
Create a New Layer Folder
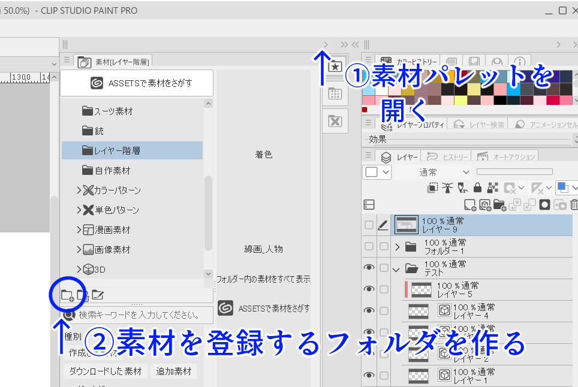click(499, 205)
